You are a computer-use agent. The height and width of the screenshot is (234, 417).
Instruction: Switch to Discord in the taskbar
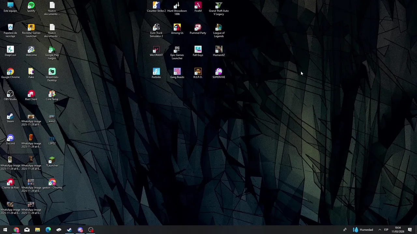[x=80, y=230]
